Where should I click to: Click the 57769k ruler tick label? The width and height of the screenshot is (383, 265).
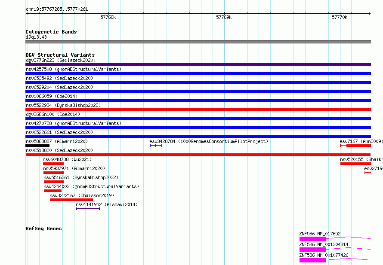pyautogui.click(x=224, y=17)
